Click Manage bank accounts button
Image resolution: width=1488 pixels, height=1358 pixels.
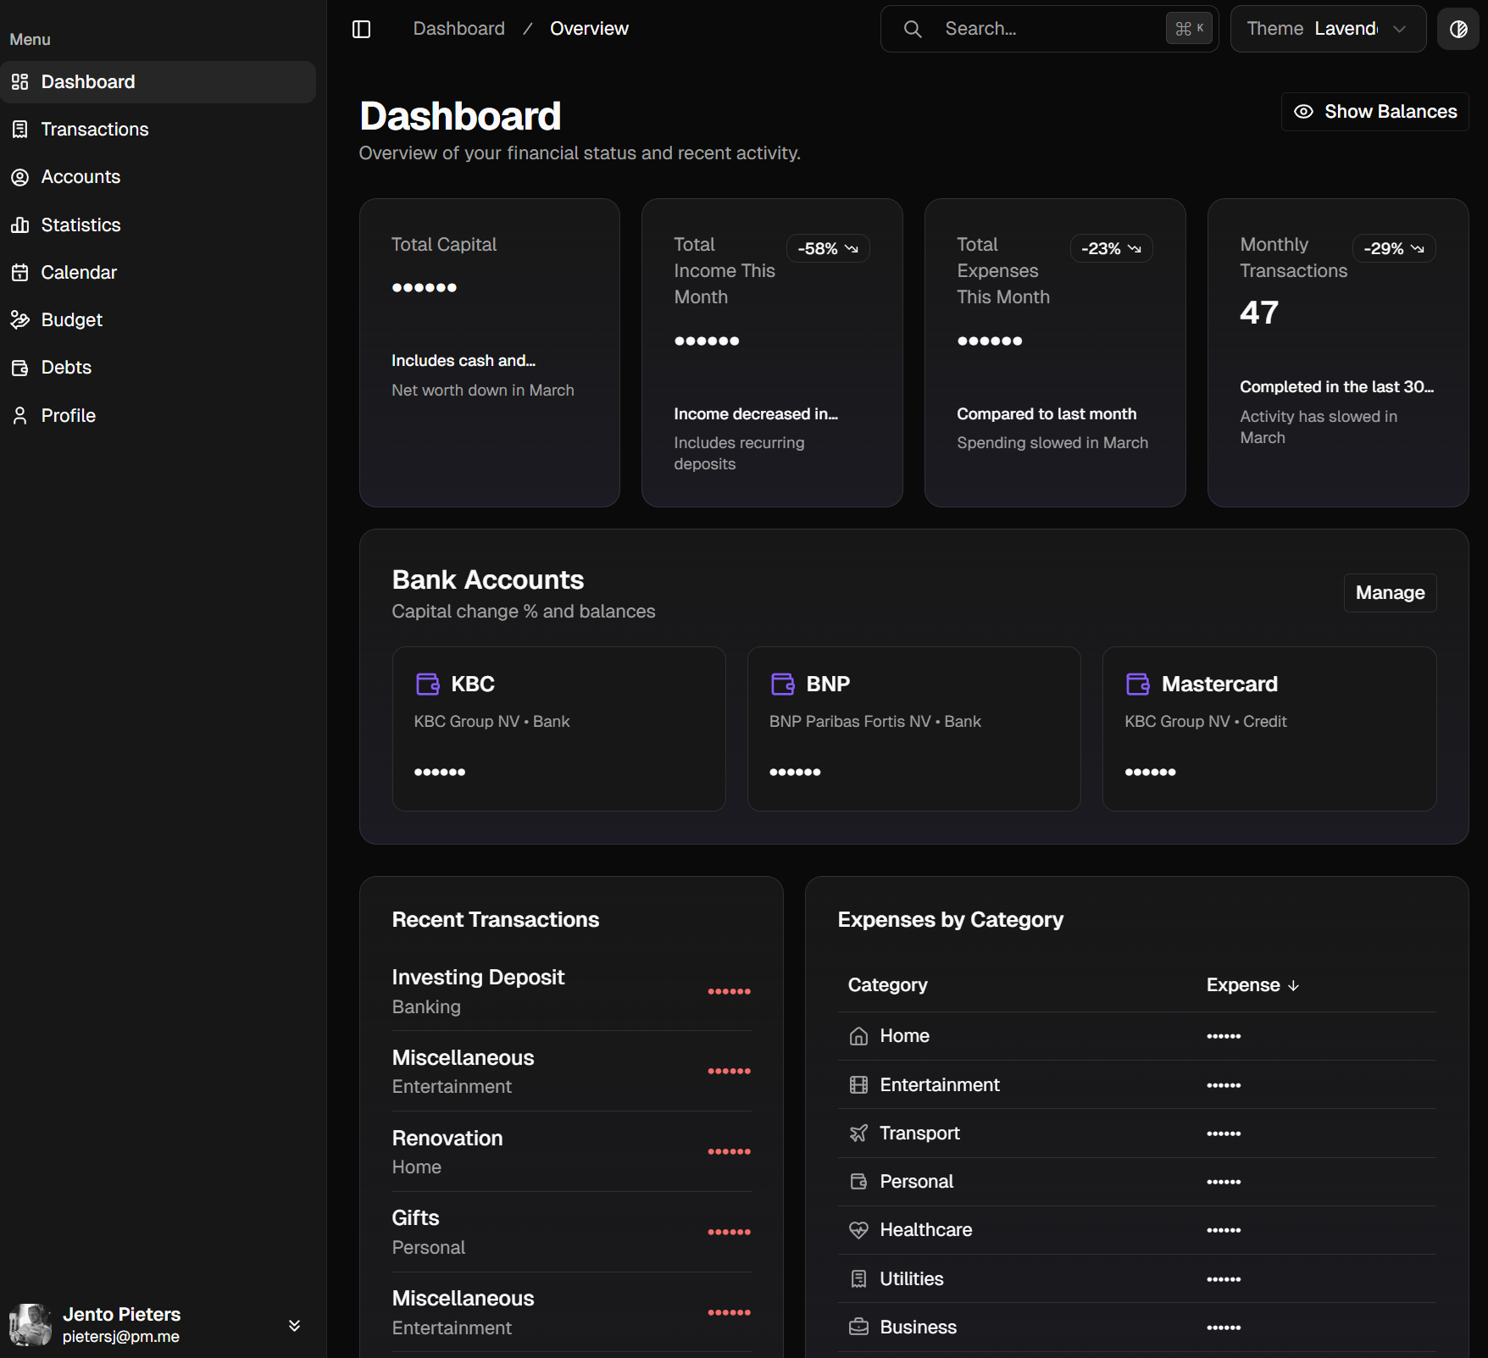(x=1390, y=593)
